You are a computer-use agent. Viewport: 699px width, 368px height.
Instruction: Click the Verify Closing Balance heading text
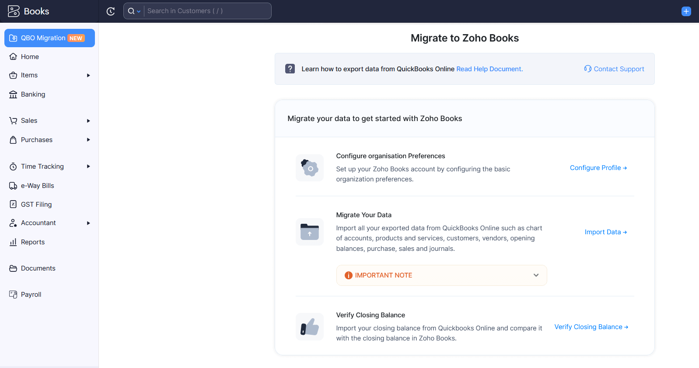370,315
